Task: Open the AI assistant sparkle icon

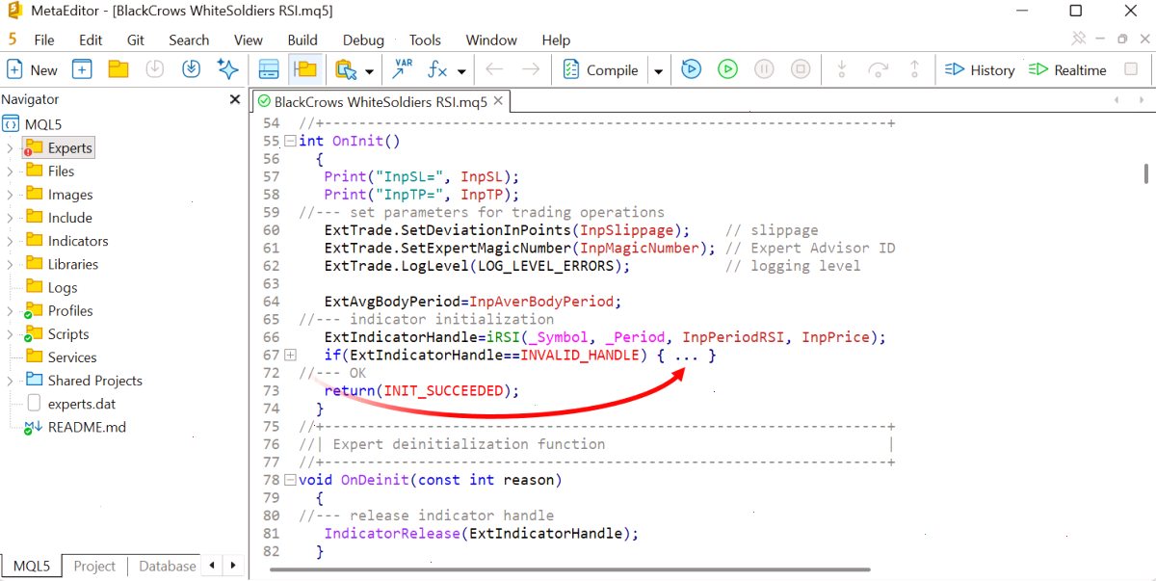Action: coord(227,69)
